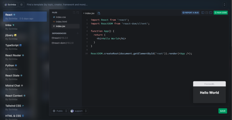Click the react-dom@18.2.0 dependency
The width and height of the screenshot is (232, 120).
pyautogui.click(x=63, y=43)
